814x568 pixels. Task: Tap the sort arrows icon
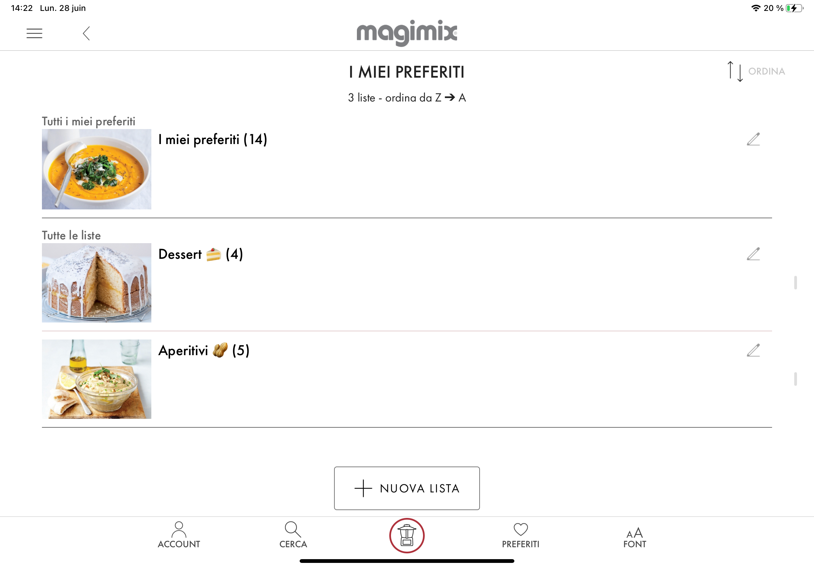pos(735,71)
